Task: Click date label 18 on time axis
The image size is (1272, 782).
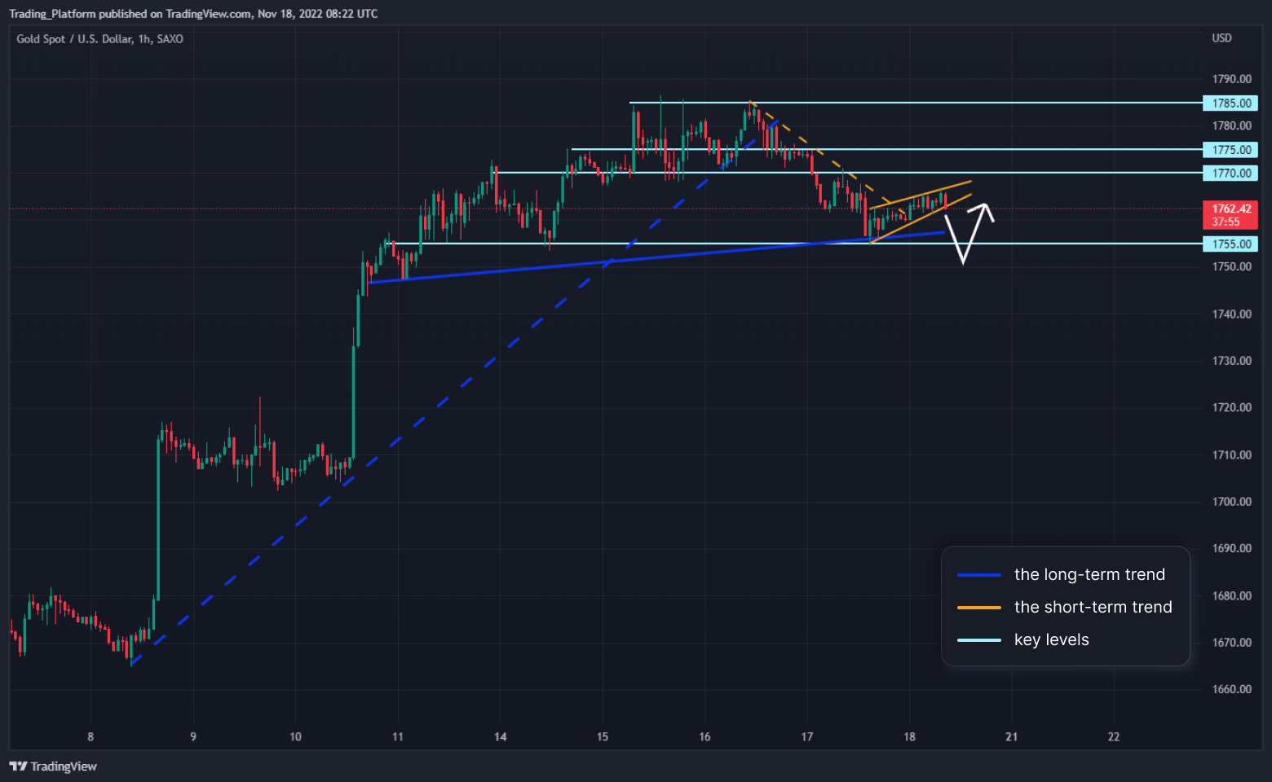Action: click(909, 737)
